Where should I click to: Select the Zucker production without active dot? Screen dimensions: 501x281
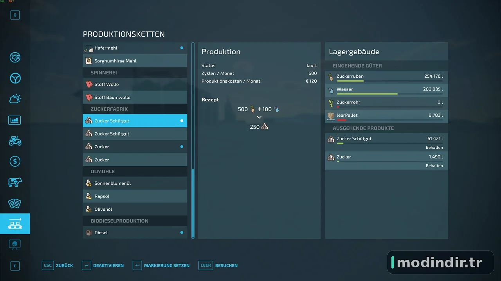pos(135,160)
